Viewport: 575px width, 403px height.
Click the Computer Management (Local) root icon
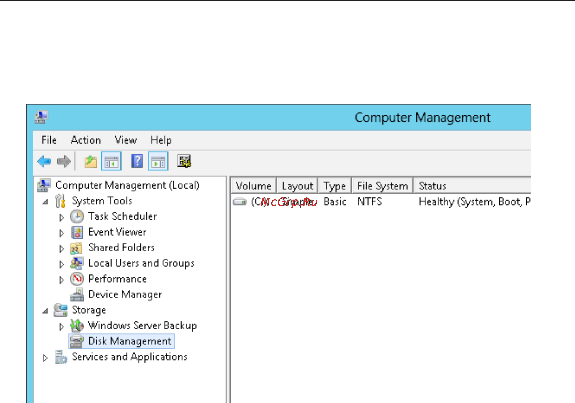pos(44,185)
